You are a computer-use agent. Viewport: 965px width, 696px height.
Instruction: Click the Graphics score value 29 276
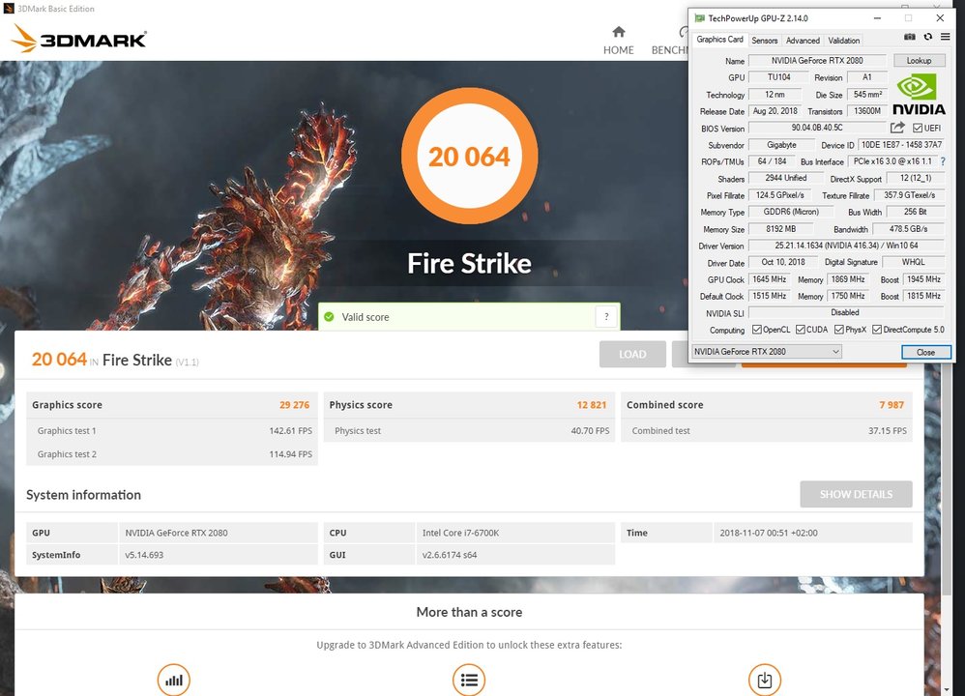pos(294,405)
